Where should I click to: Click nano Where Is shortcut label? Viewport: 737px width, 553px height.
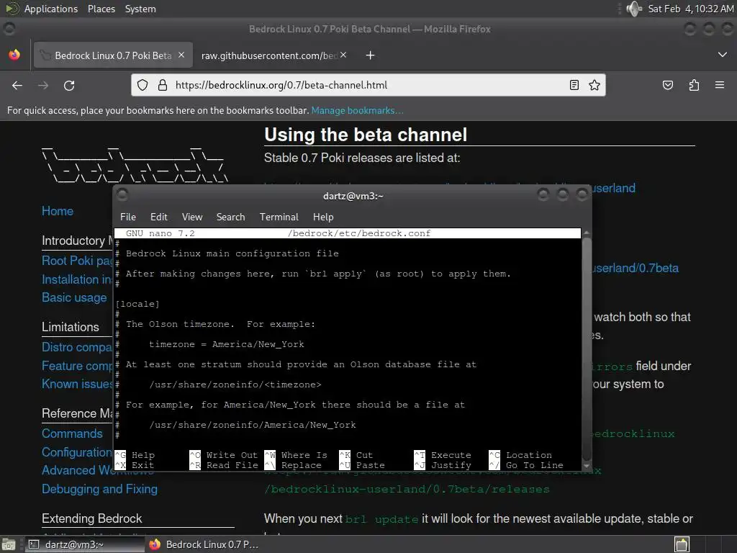[x=304, y=455]
